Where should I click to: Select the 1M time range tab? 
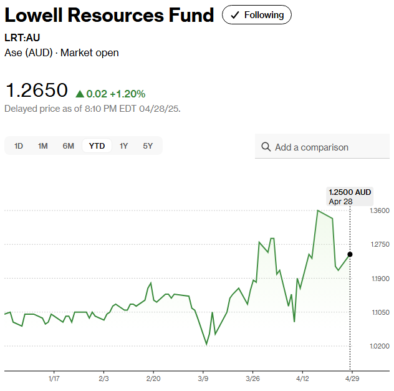pyautogui.click(x=43, y=146)
